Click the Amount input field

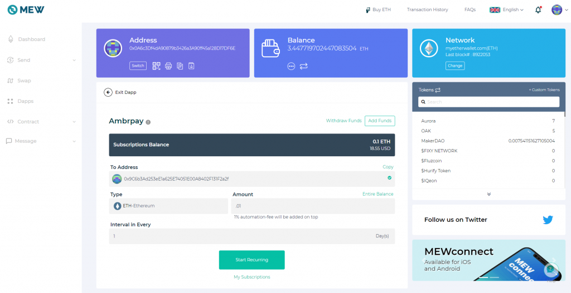(313, 206)
